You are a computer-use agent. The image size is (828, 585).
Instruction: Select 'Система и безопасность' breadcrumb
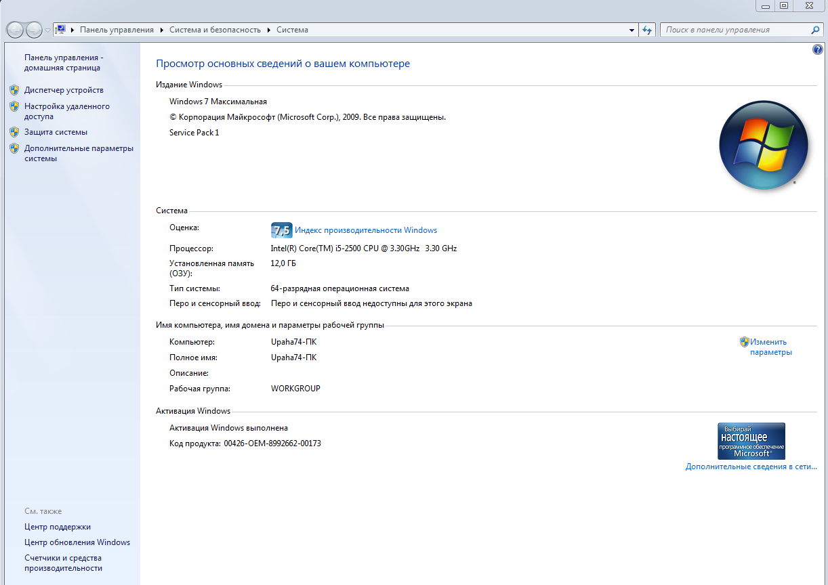(215, 30)
